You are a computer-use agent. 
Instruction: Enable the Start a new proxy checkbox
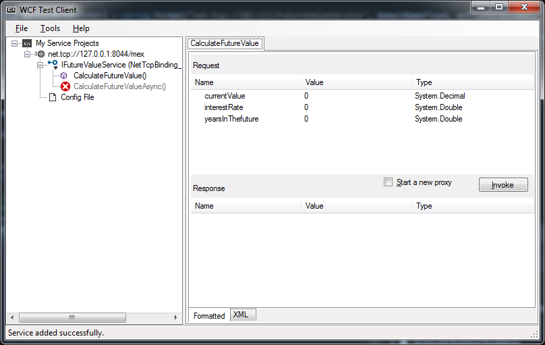pos(388,182)
